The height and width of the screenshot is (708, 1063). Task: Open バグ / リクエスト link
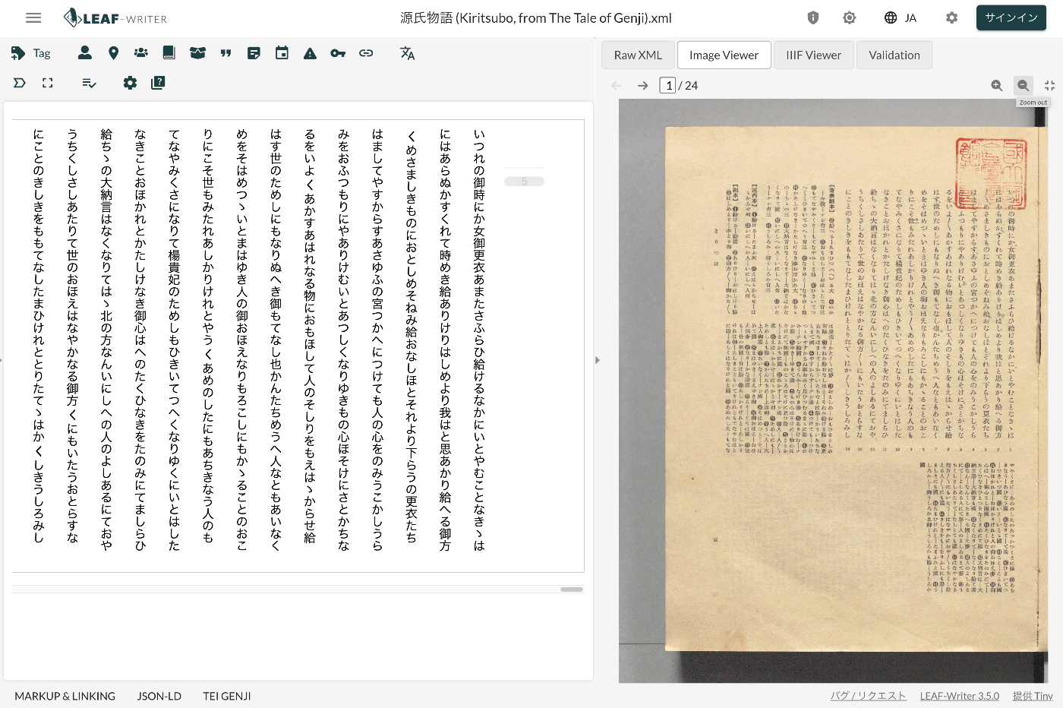click(x=868, y=696)
